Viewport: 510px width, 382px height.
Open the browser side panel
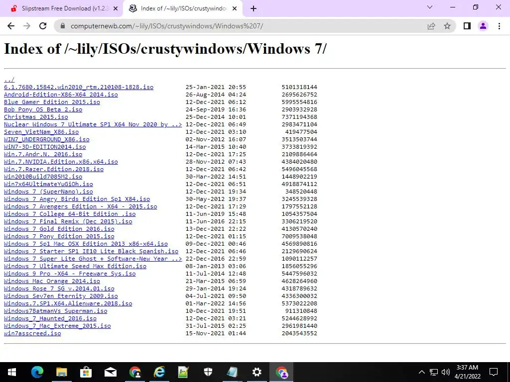[467, 26]
